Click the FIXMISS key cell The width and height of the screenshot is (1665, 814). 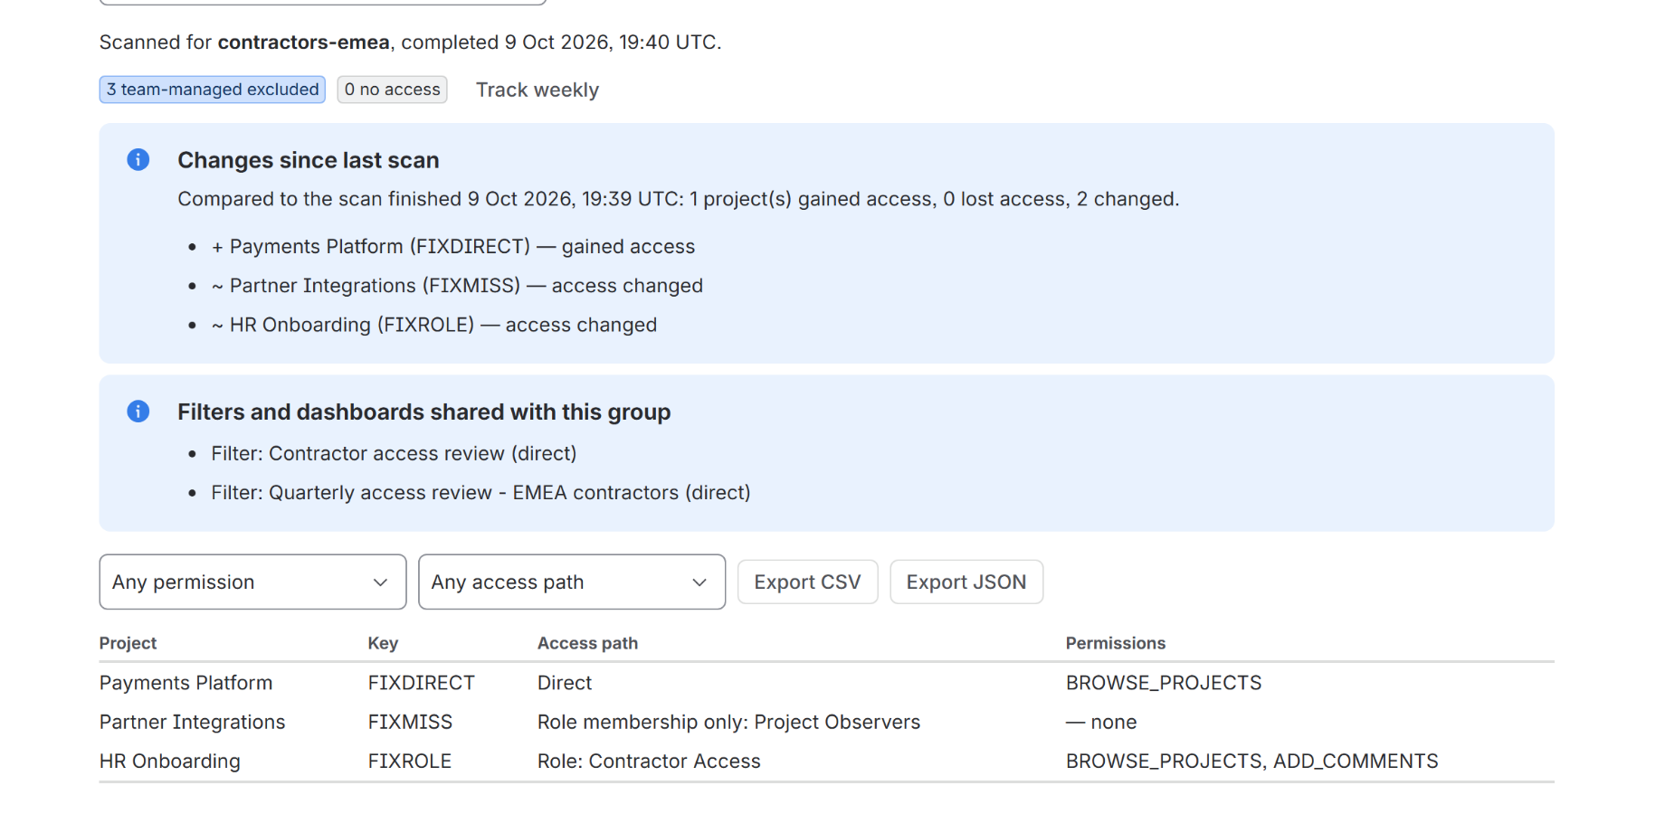pos(410,722)
